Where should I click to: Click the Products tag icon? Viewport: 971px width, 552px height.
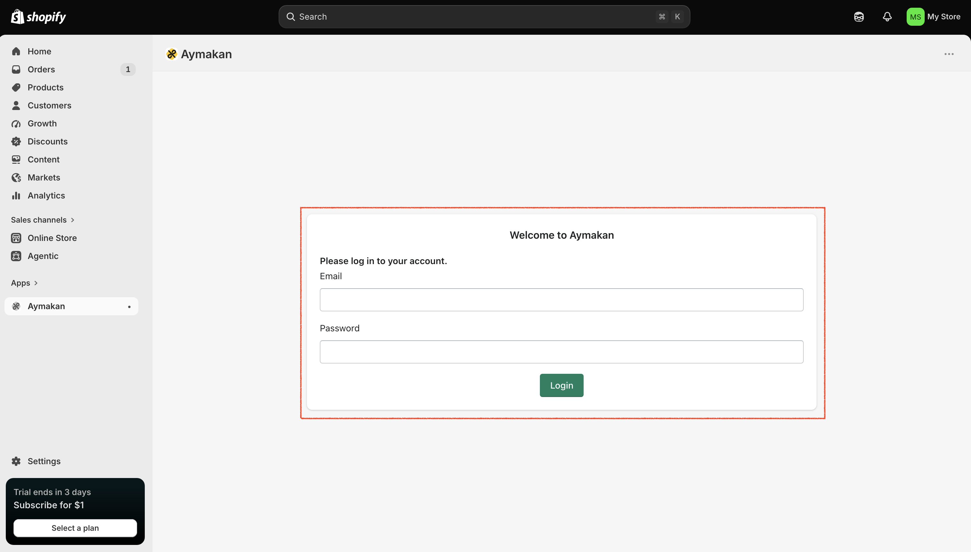click(x=16, y=87)
